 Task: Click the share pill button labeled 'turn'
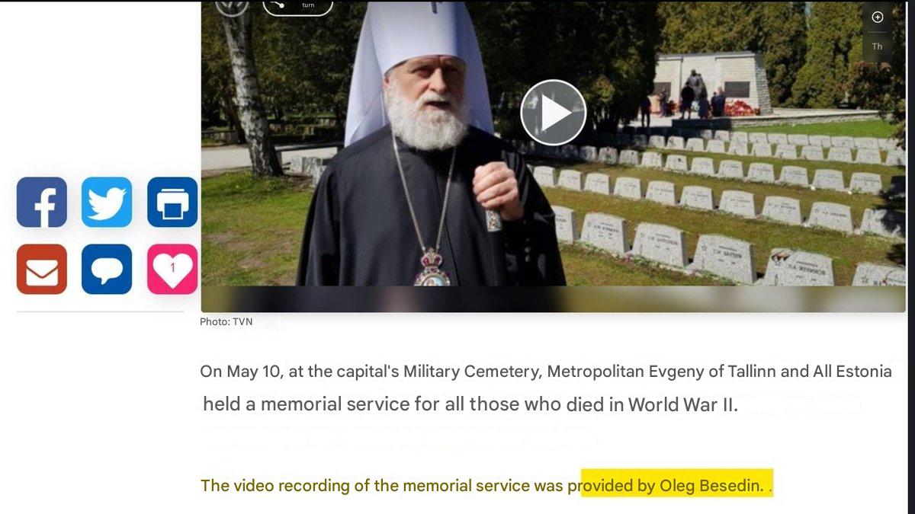coord(298,8)
